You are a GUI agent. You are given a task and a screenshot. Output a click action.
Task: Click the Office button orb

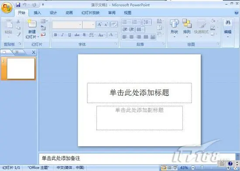tap(7, 8)
